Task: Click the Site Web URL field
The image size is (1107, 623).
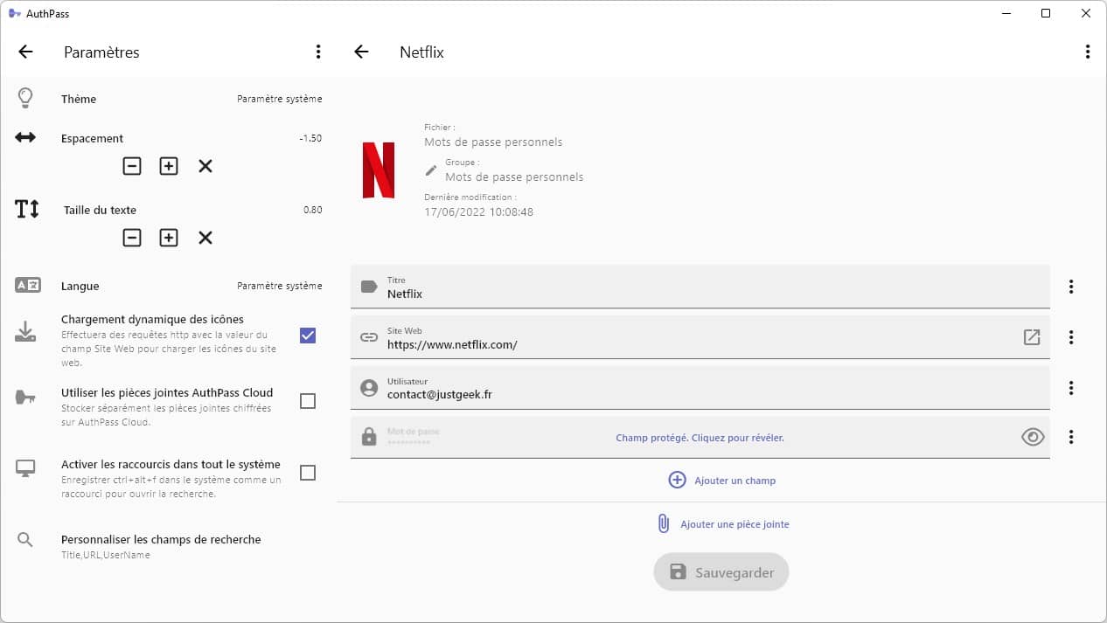Action: [x=700, y=337]
